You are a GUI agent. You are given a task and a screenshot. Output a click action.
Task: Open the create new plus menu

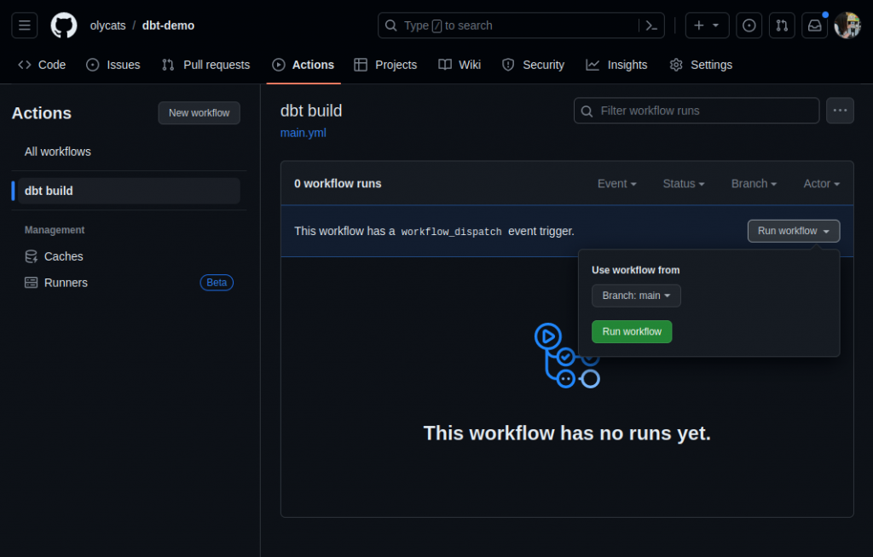pyautogui.click(x=707, y=26)
